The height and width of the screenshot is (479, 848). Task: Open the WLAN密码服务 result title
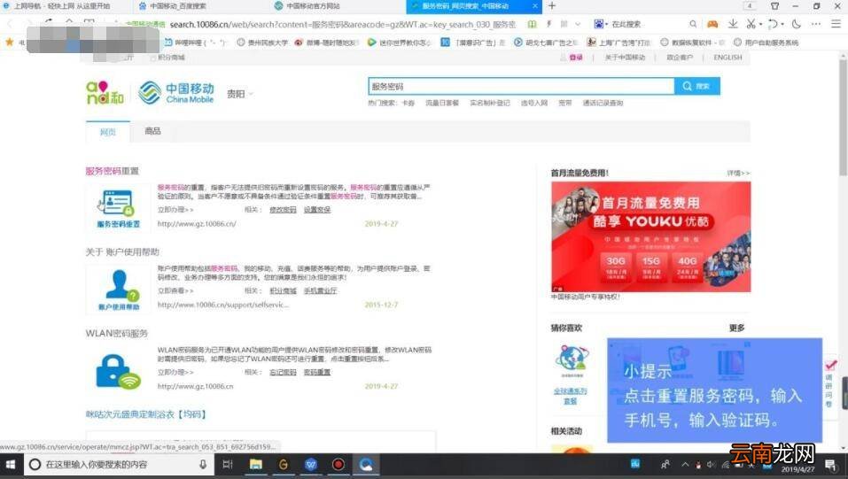[x=117, y=334]
